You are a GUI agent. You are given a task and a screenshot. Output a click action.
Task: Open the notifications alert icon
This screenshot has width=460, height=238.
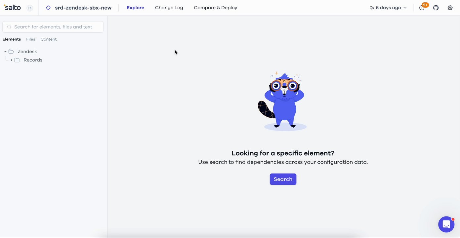click(422, 8)
